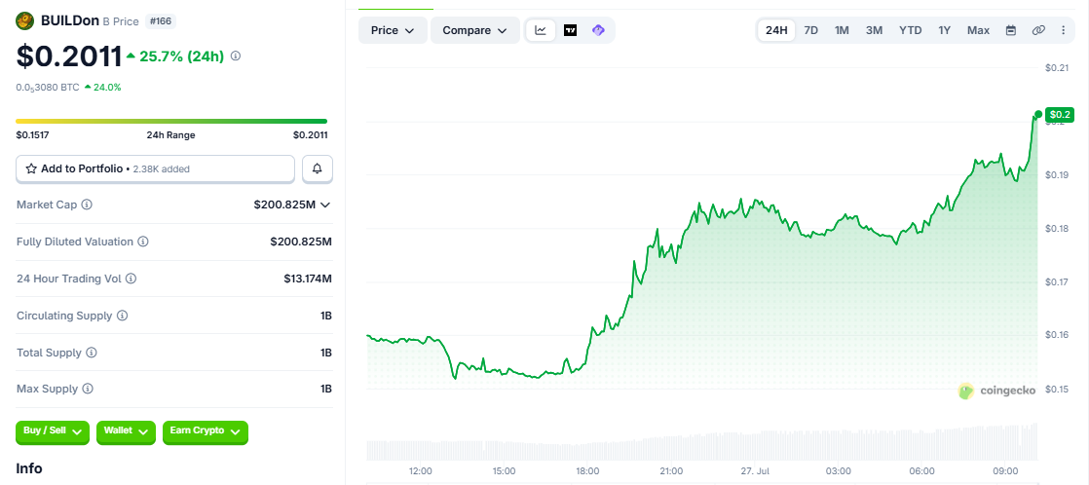Click the $200.825M Market Cap value
Viewport: 1089px width, 485px height.
click(x=284, y=205)
